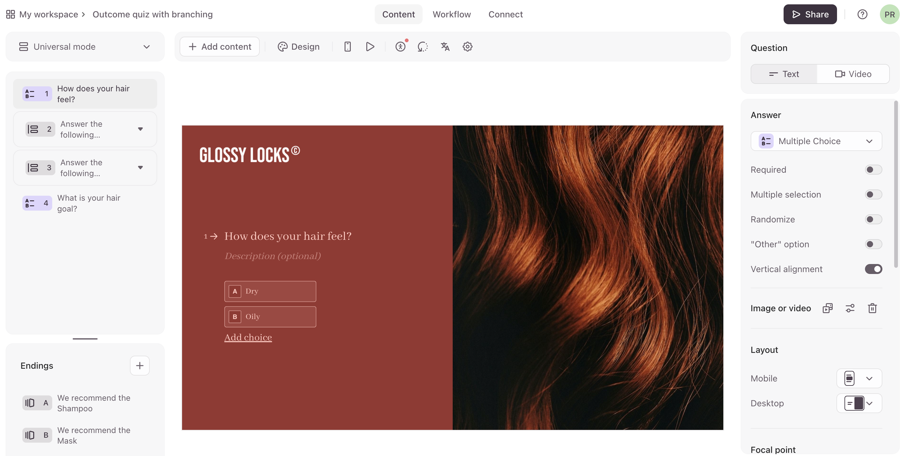
Task: Click the image gallery replace icon
Action: tap(828, 308)
